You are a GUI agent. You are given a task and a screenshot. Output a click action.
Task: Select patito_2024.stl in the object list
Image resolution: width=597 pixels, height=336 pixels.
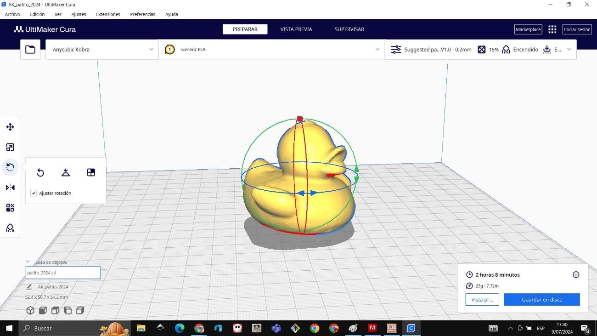[x=63, y=273]
